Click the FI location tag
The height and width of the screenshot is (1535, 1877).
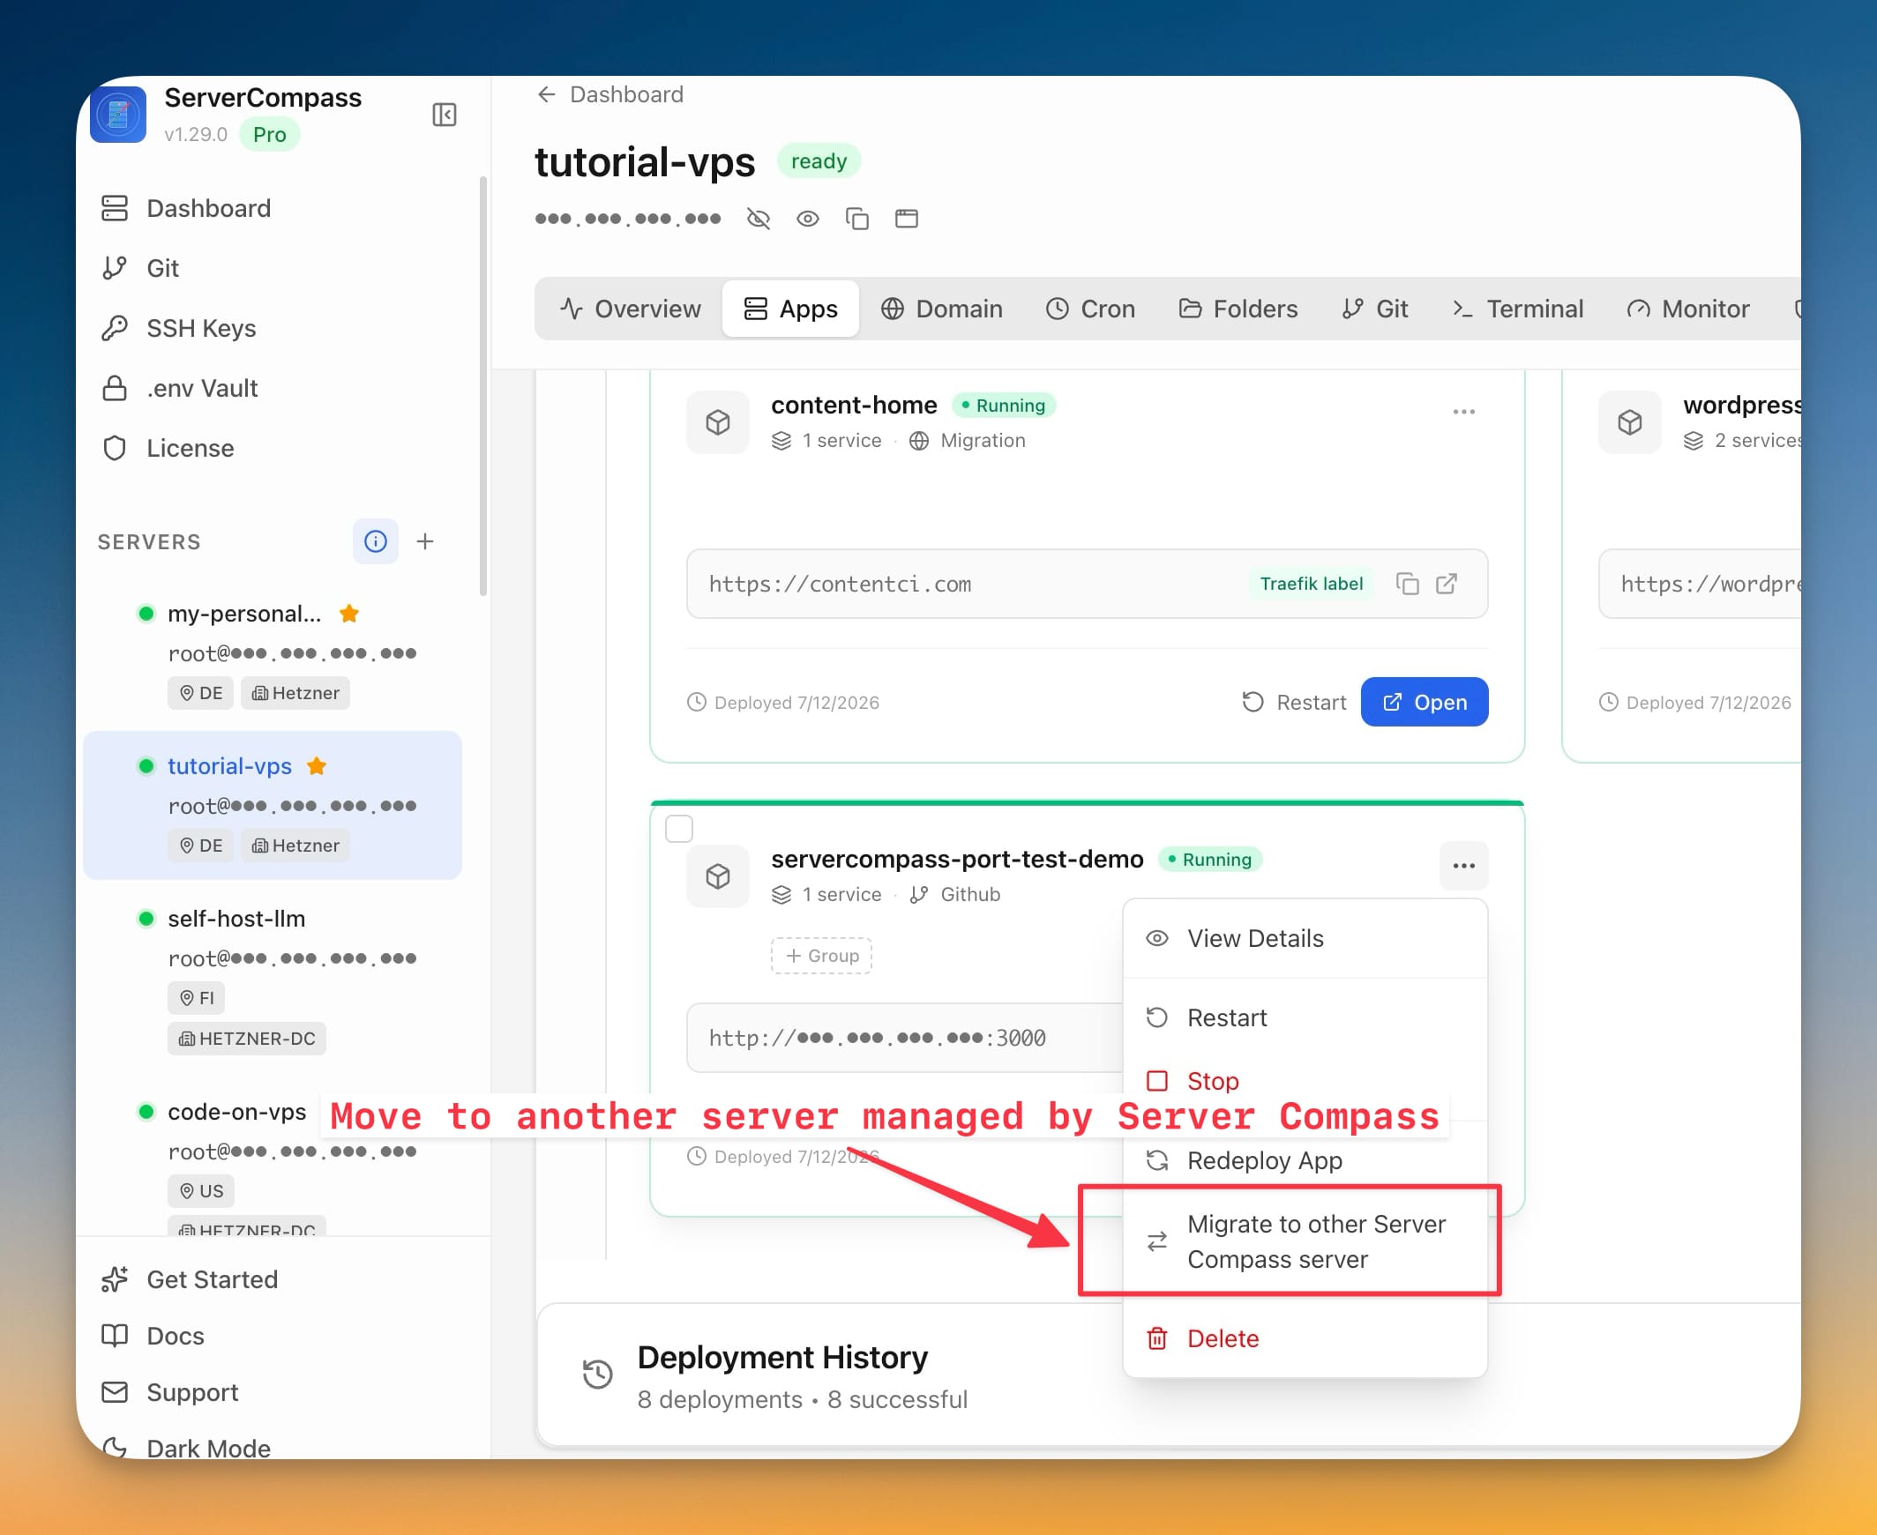pos(197,998)
